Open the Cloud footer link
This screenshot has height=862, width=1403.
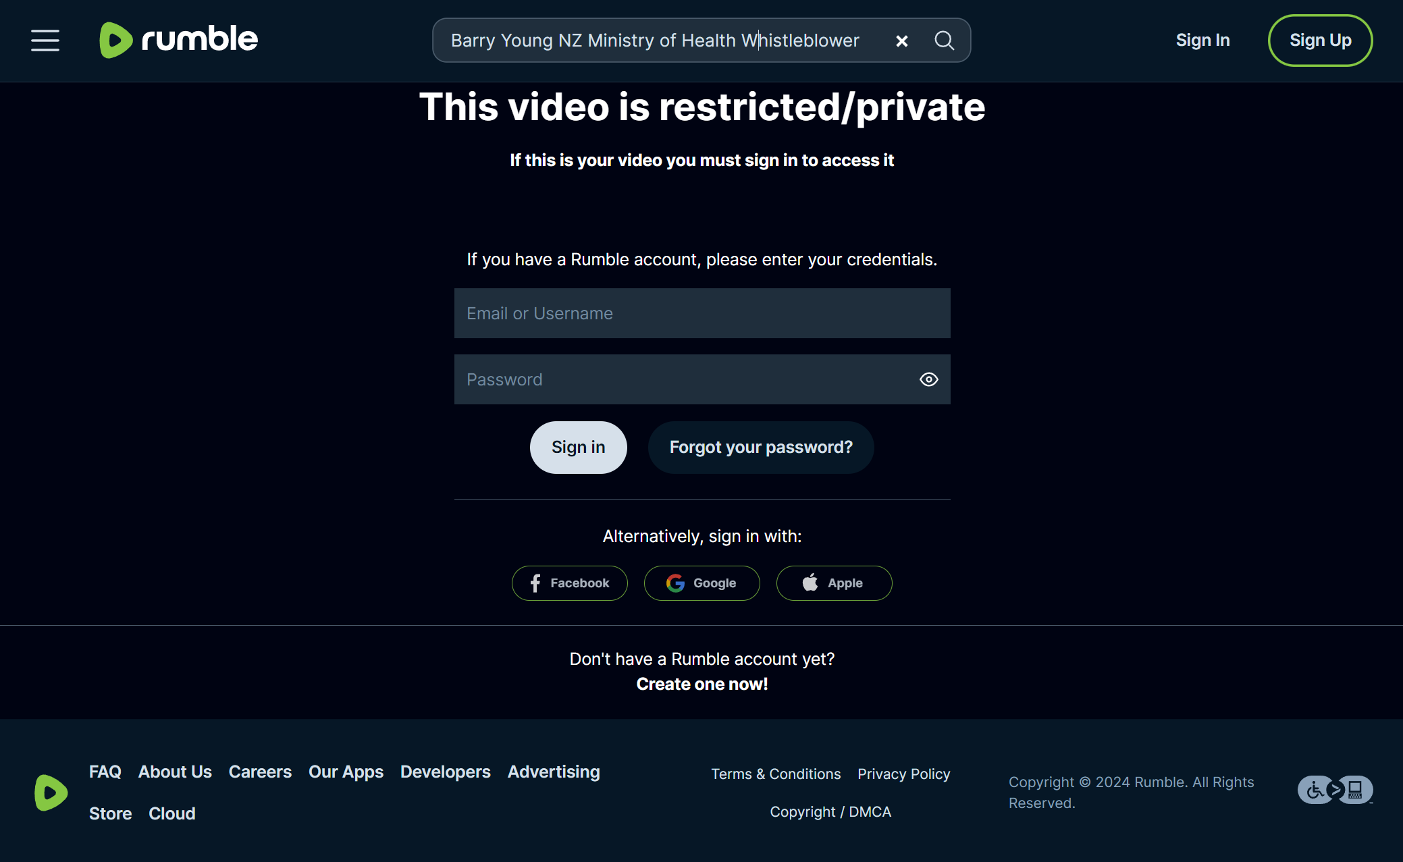[172, 813]
